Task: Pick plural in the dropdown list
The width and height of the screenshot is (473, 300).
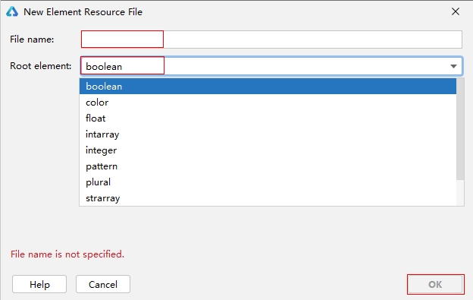Action: click(268, 182)
